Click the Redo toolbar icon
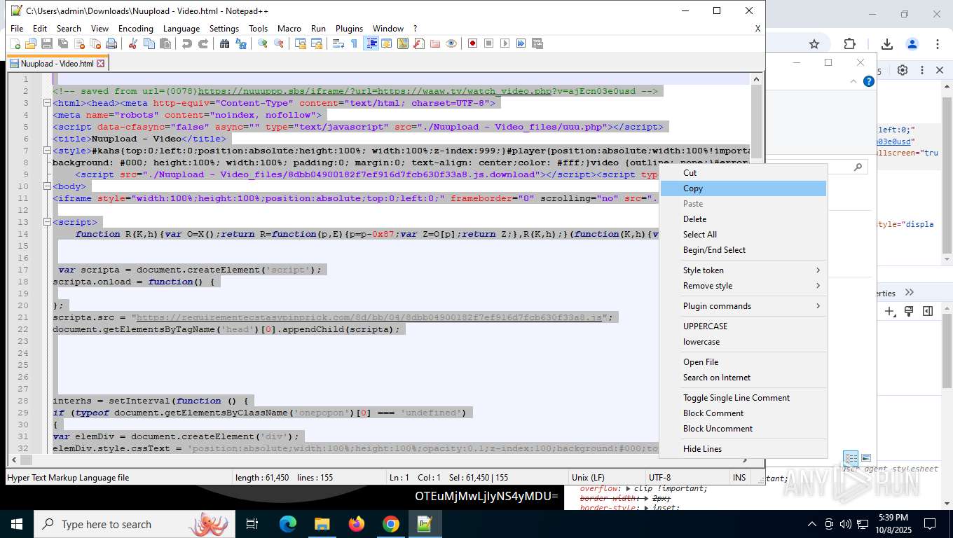The image size is (953, 538). click(x=203, y=43)
